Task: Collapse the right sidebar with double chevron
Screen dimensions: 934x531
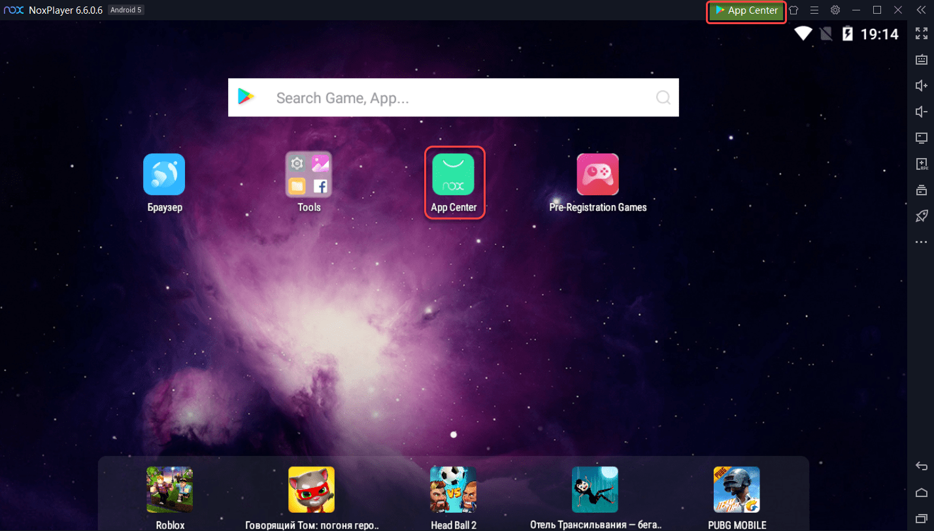Action: [x=921, y=10]
